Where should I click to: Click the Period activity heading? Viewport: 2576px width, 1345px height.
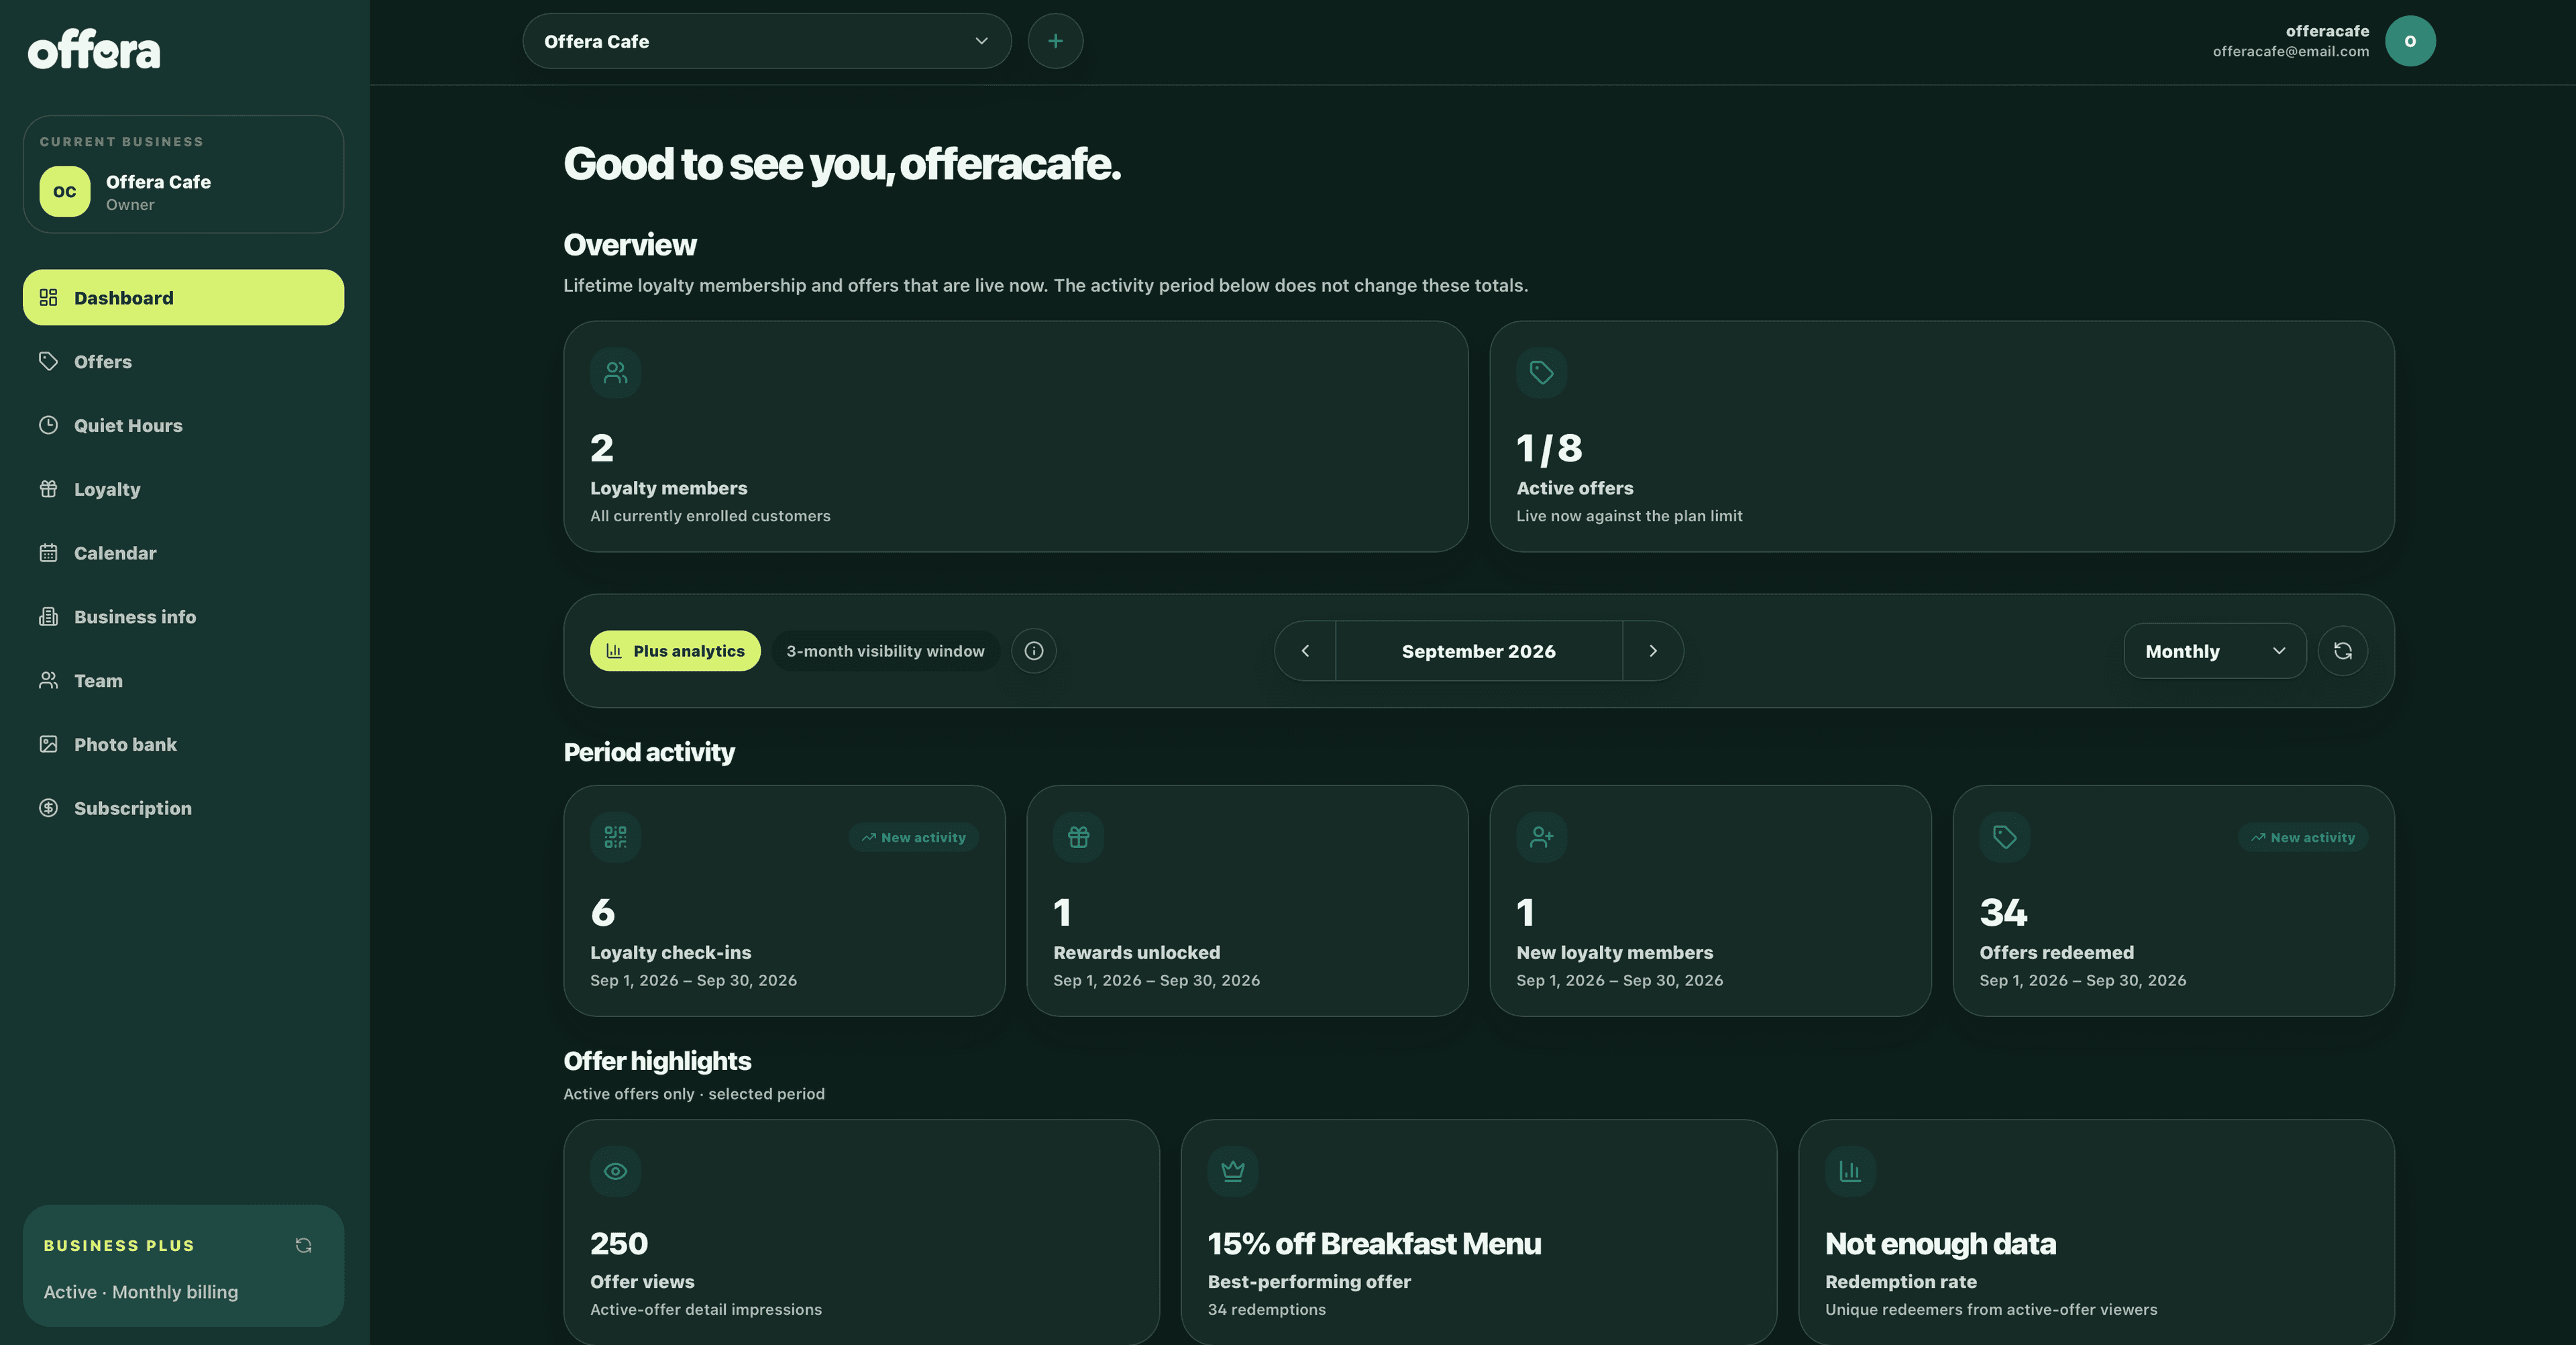click(649, 752)
